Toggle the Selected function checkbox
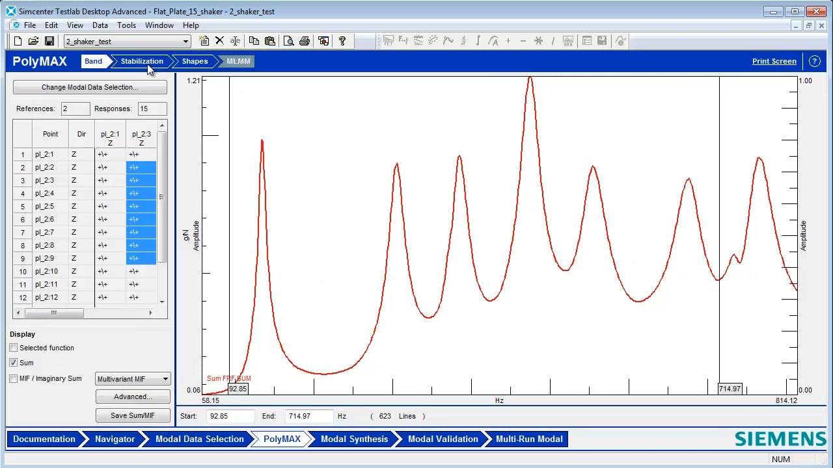 point(14,348)
